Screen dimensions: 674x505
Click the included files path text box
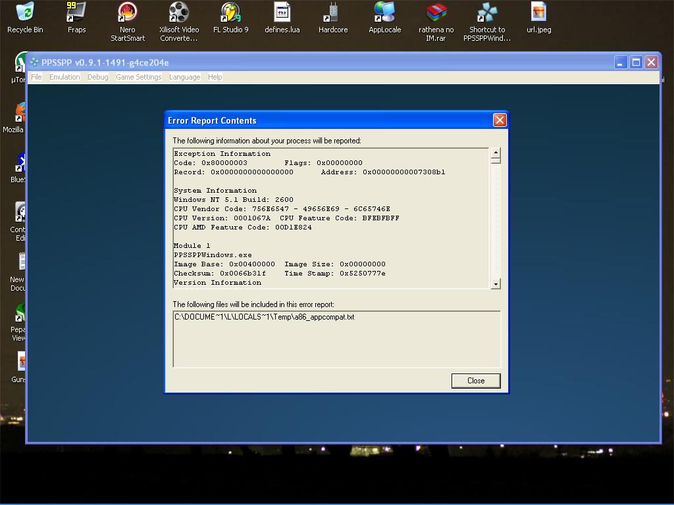coord(336,339)
